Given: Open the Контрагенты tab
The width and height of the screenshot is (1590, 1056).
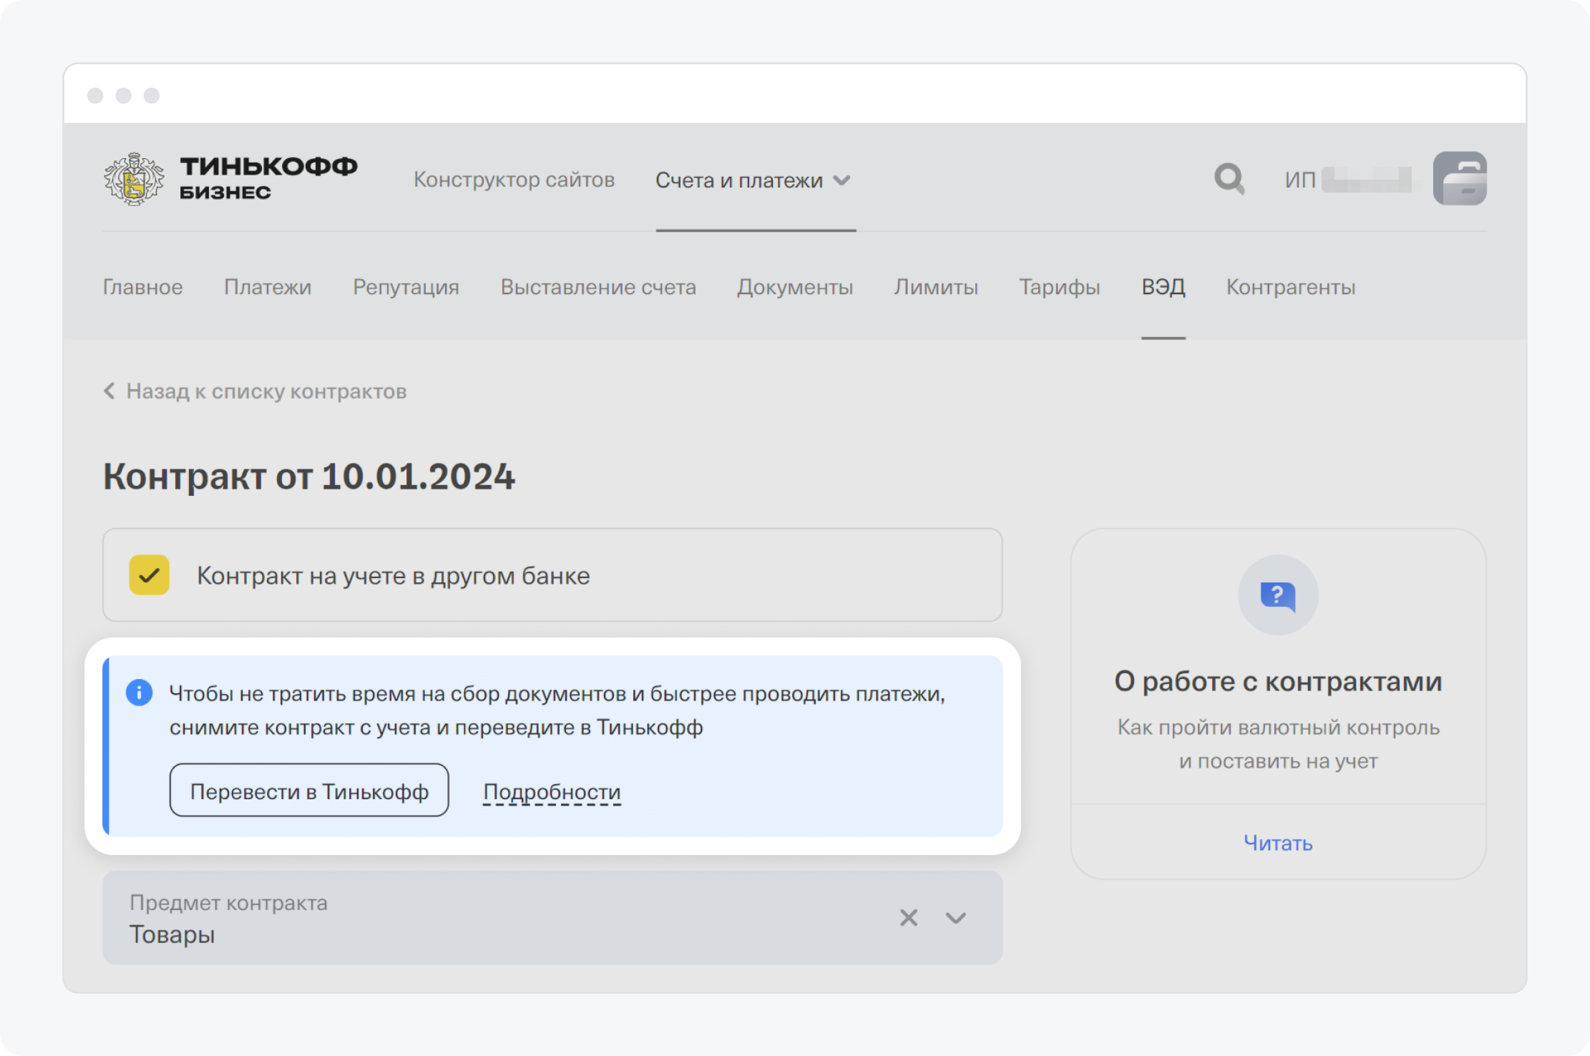Looking at the screenshot, I should 1290,287.
